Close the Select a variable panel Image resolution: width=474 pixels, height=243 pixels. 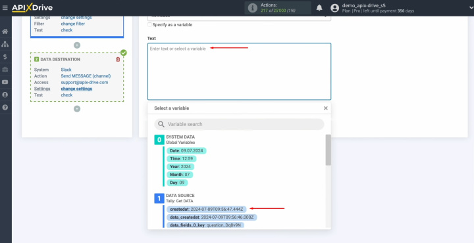point(326,108)
